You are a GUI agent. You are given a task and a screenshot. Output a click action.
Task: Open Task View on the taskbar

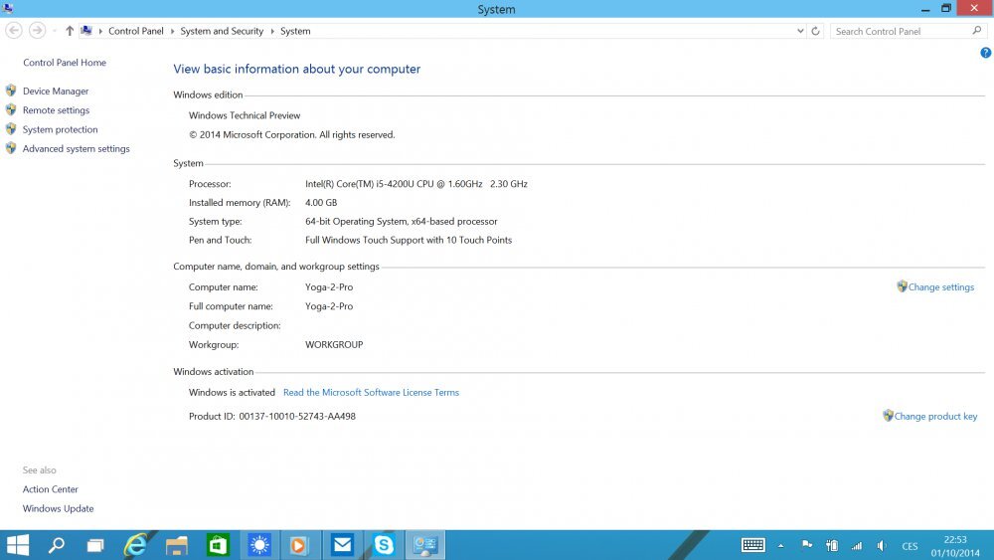click(95, 545)
